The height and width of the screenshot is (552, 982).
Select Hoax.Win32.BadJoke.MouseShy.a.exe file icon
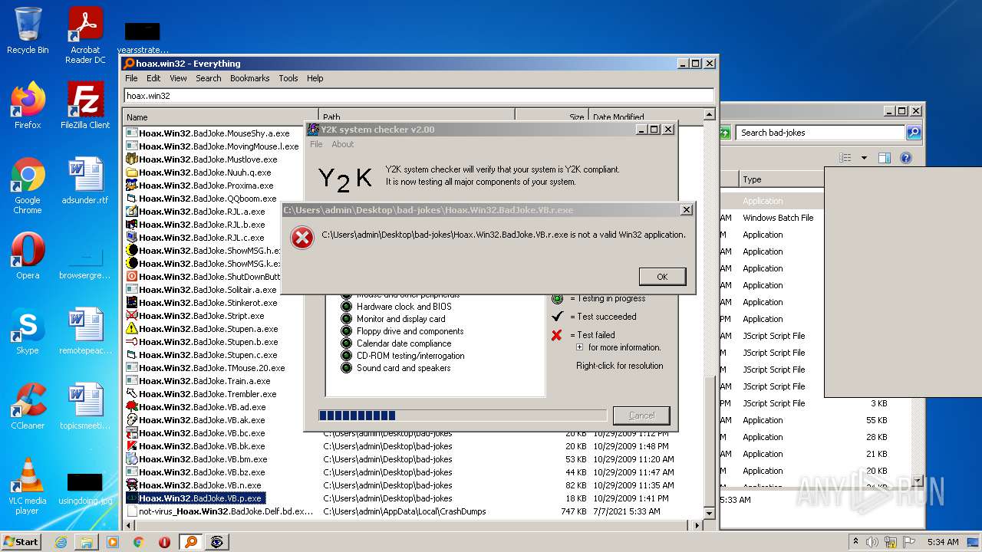tap(132, 133)
